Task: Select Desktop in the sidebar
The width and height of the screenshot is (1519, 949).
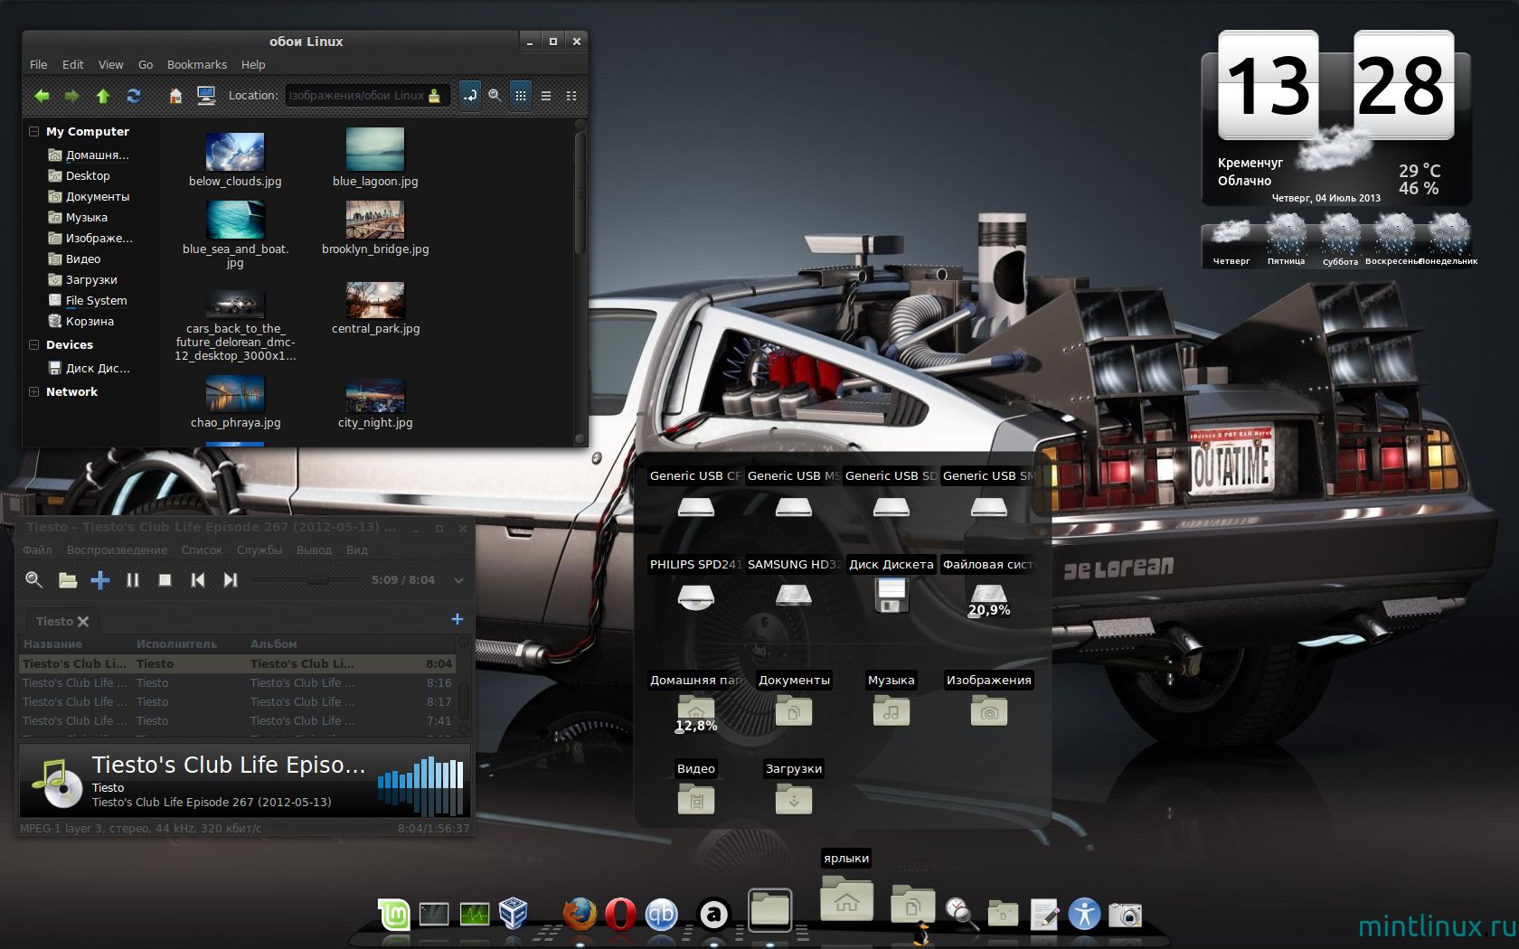Action: (x=88, y=176)
